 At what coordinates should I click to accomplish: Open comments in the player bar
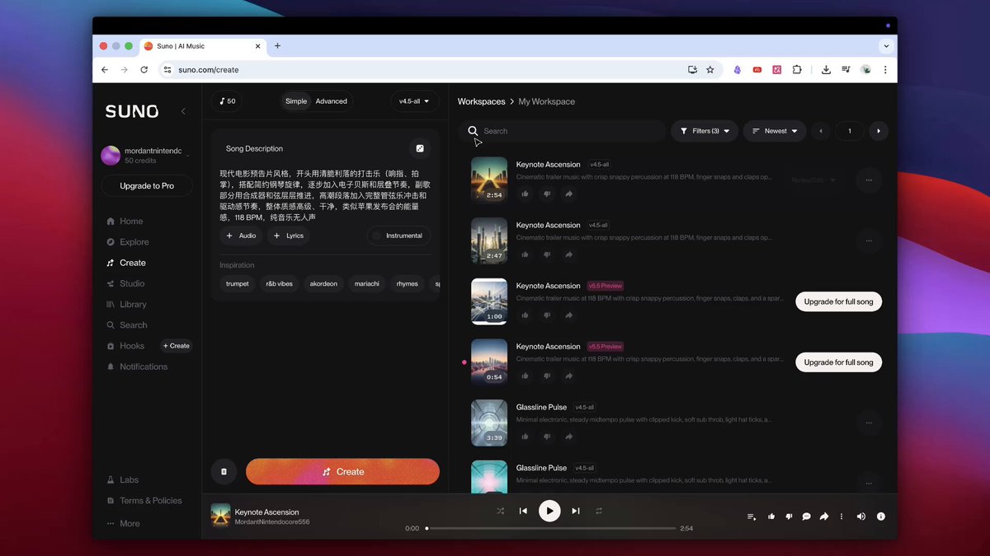pos(806,516)
